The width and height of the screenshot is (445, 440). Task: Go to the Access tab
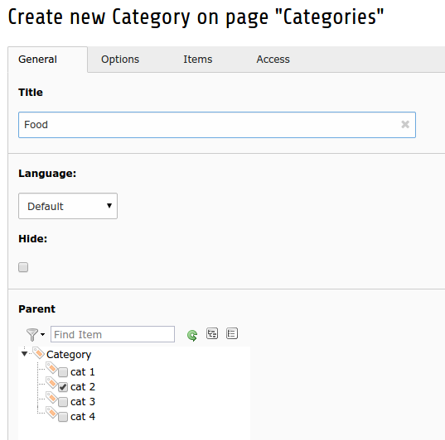tap(273, 60)
